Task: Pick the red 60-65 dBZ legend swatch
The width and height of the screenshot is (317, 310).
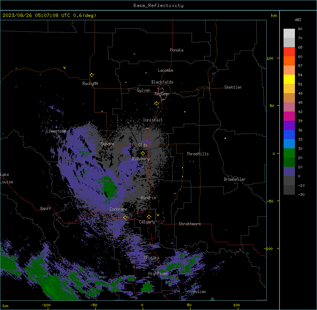Action: click(289, 52)
